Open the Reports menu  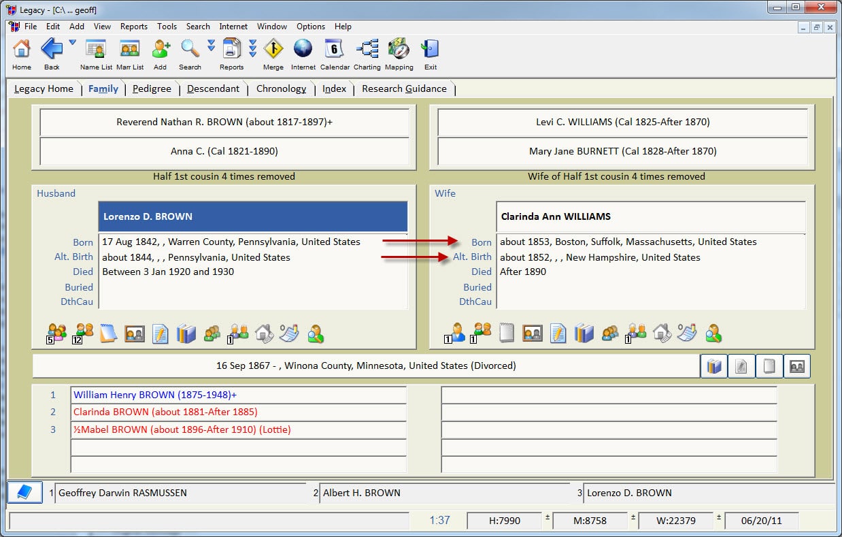tap(133, 27)
